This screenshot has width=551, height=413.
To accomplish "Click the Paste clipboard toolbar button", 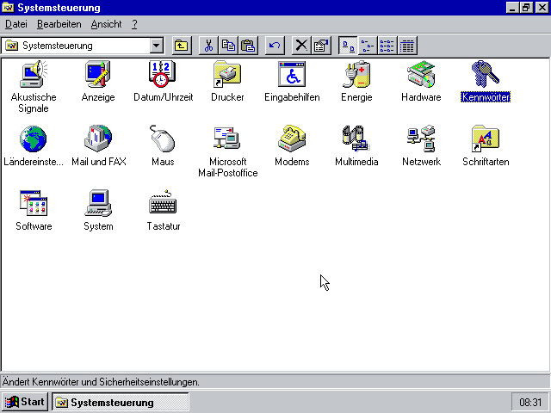I will click(x=248, y=46).
